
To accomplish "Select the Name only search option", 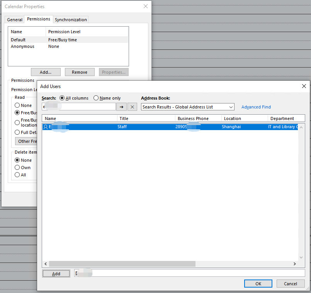I will (x=96, y=98).
